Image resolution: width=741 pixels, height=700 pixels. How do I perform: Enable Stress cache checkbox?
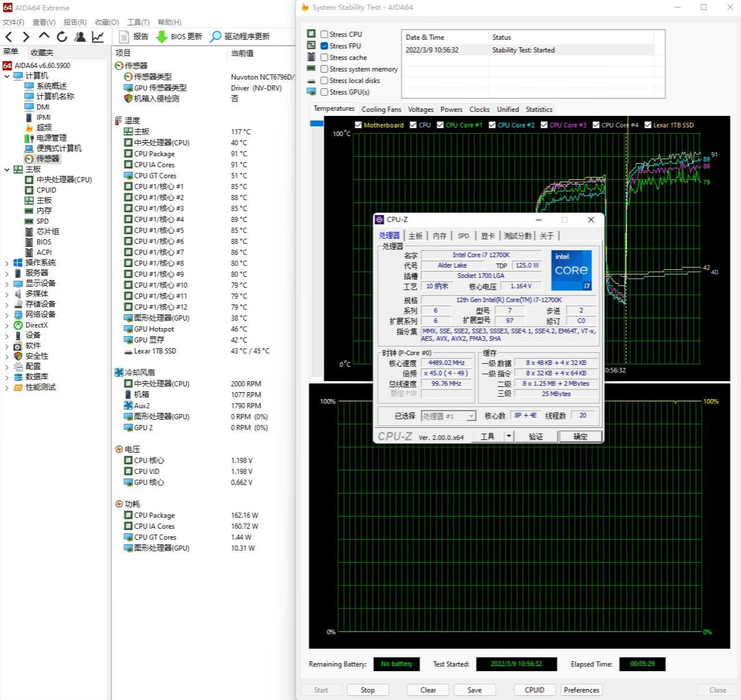[x=324, y=57]
